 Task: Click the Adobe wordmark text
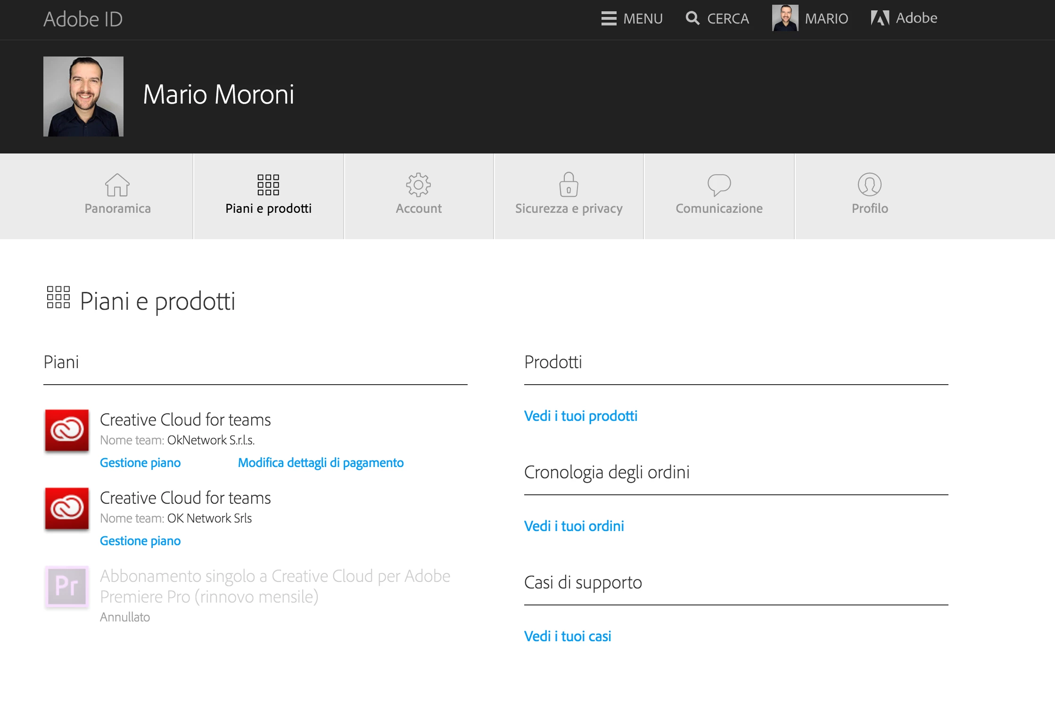pos(916,18)
